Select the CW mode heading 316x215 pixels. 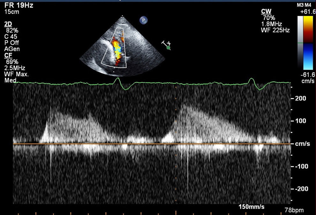point(266,12)
